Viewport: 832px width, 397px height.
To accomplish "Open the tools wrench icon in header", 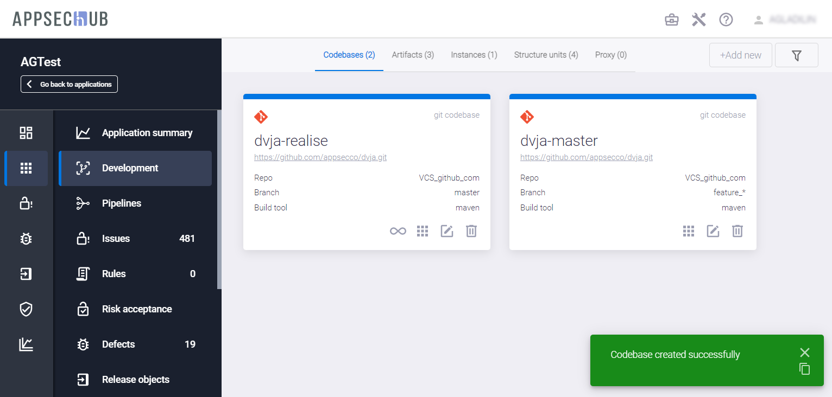I will (698, 20).
